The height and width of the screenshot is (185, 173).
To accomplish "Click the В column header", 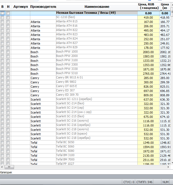I will coord(2,6).
